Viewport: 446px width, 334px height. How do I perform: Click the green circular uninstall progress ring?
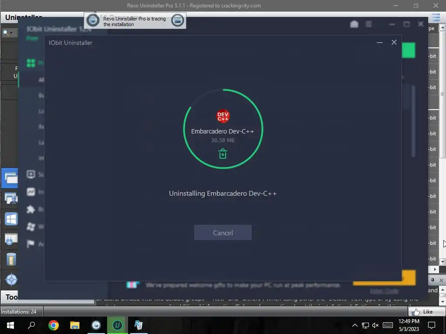pyautogui.click(x=223, y=129)
